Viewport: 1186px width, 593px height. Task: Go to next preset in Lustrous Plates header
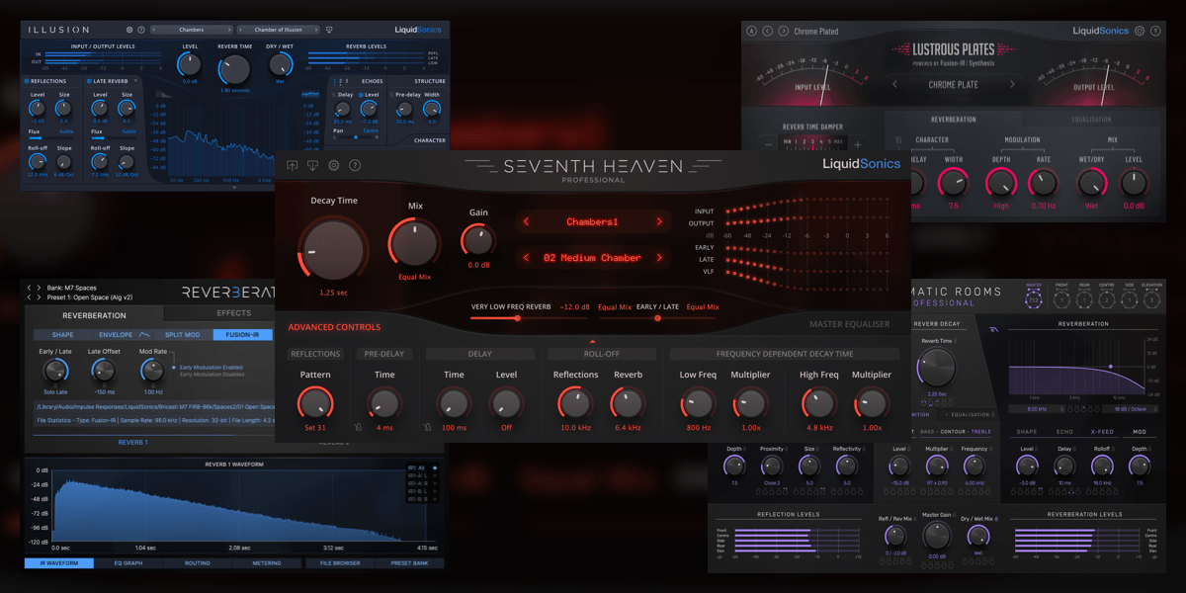tap(784, 31)
